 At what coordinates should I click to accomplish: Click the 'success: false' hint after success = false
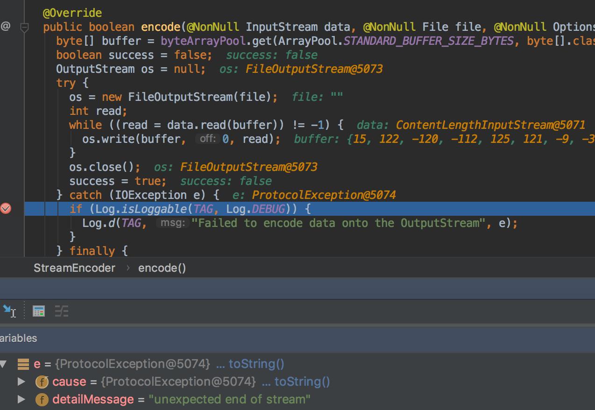pyautogui.click(x=272, y=55)
